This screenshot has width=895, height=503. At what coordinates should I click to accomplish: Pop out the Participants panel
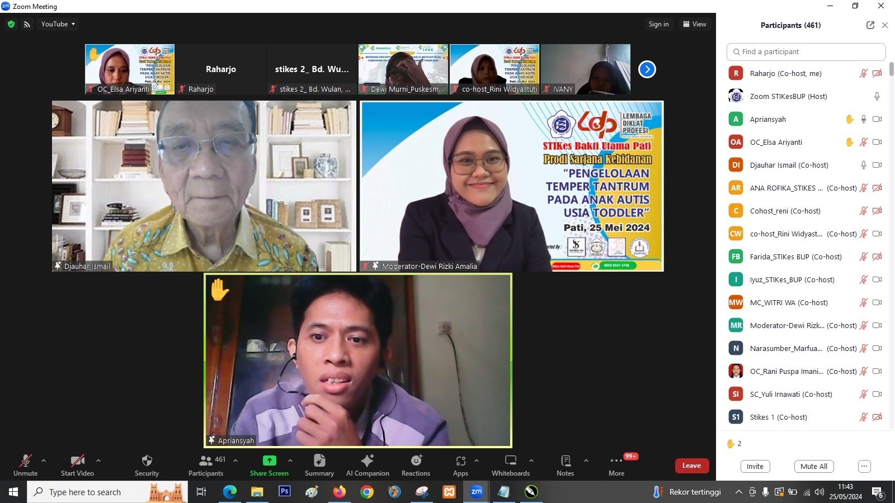[x=870, y=25]
